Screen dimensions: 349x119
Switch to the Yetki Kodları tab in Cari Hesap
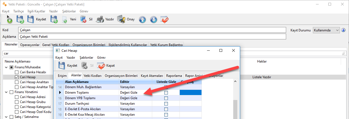pyautogui.click(x=93, y=76)
